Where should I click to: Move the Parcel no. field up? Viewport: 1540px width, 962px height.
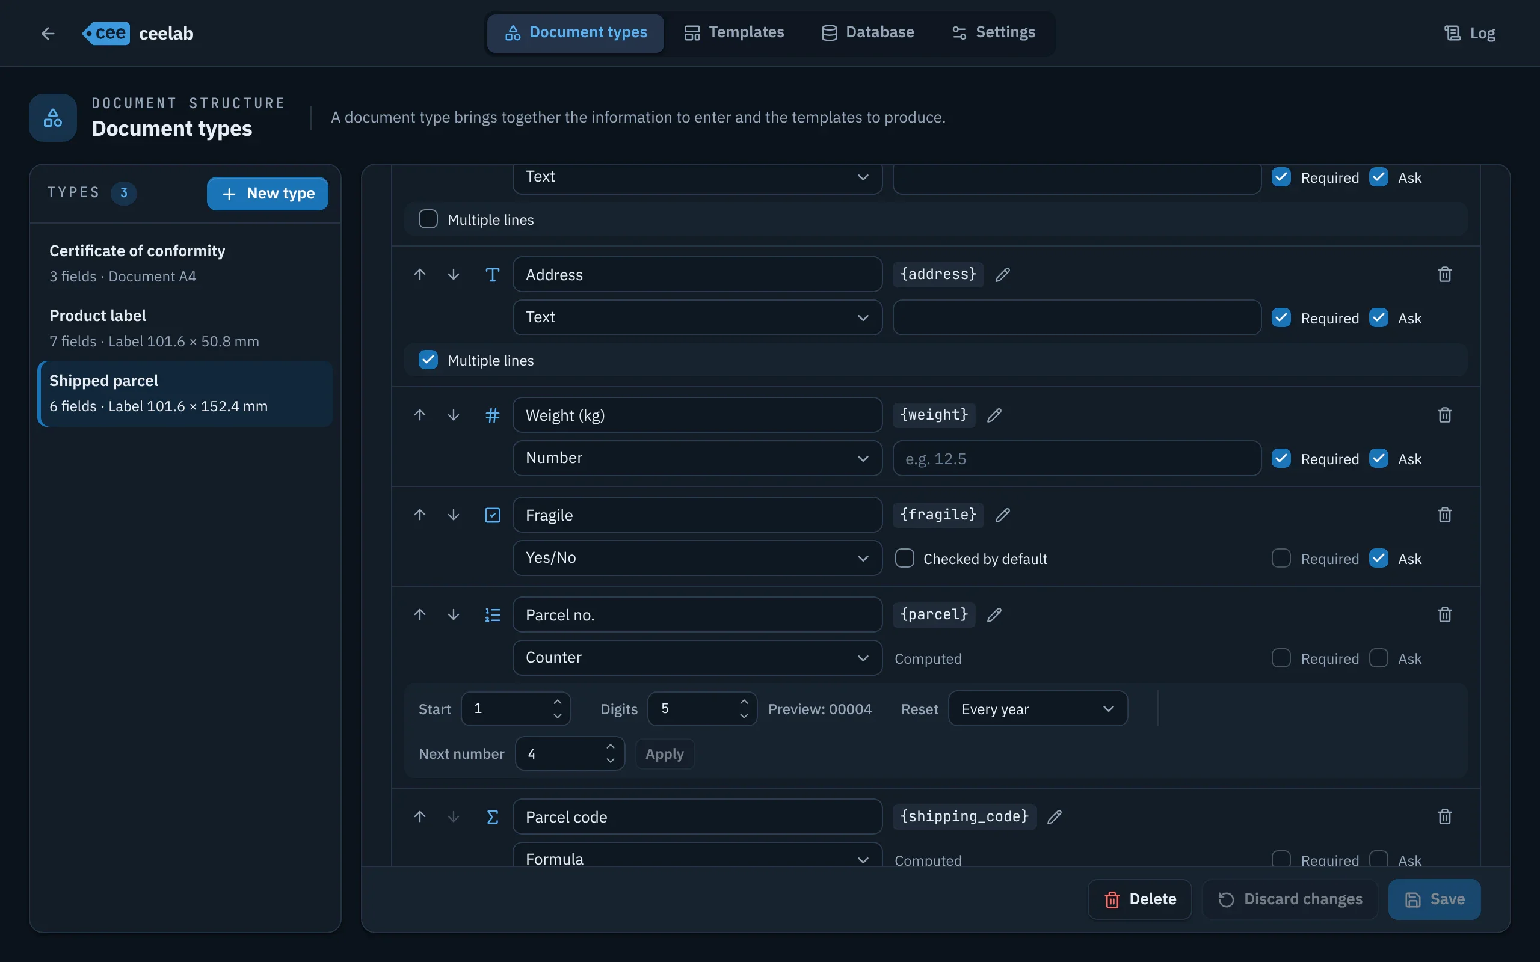click(x=420, y=614)
